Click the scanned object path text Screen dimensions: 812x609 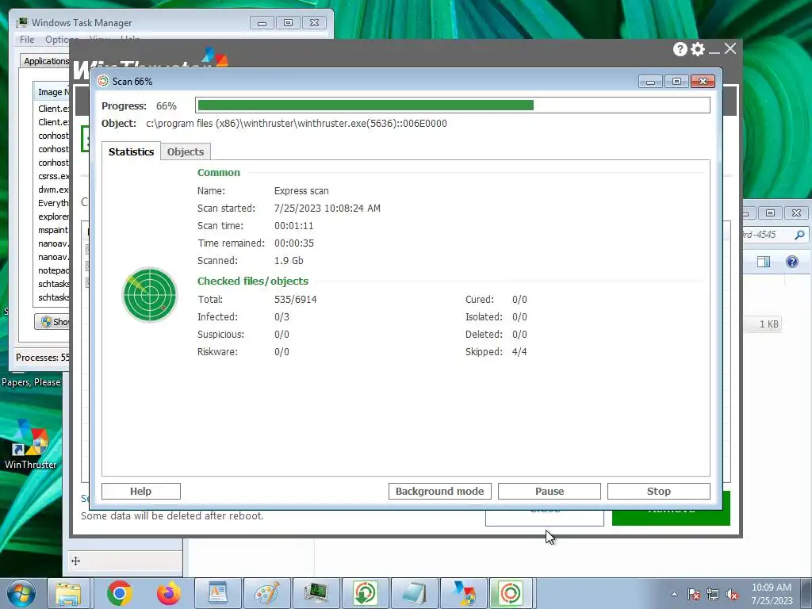[x=297, y=123]
